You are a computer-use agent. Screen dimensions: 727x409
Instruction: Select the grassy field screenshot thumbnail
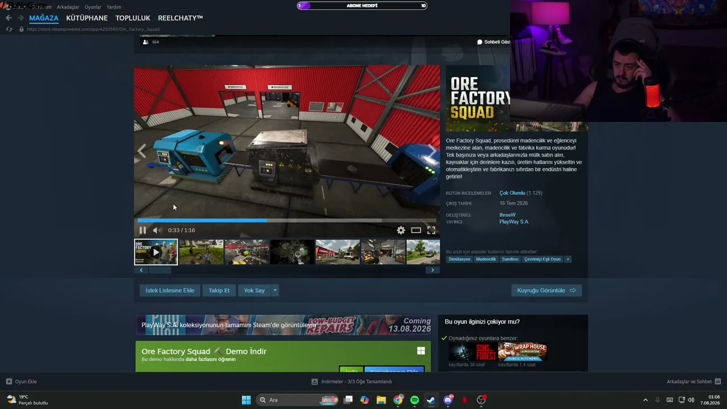click(x=201, y=252)
